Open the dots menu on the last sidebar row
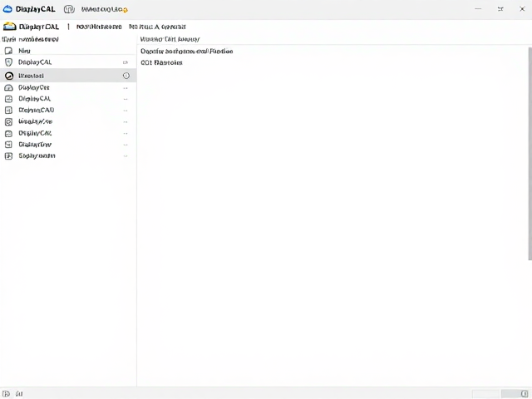The height and width of the screenshot is (399, 532). tap(126, 156)
